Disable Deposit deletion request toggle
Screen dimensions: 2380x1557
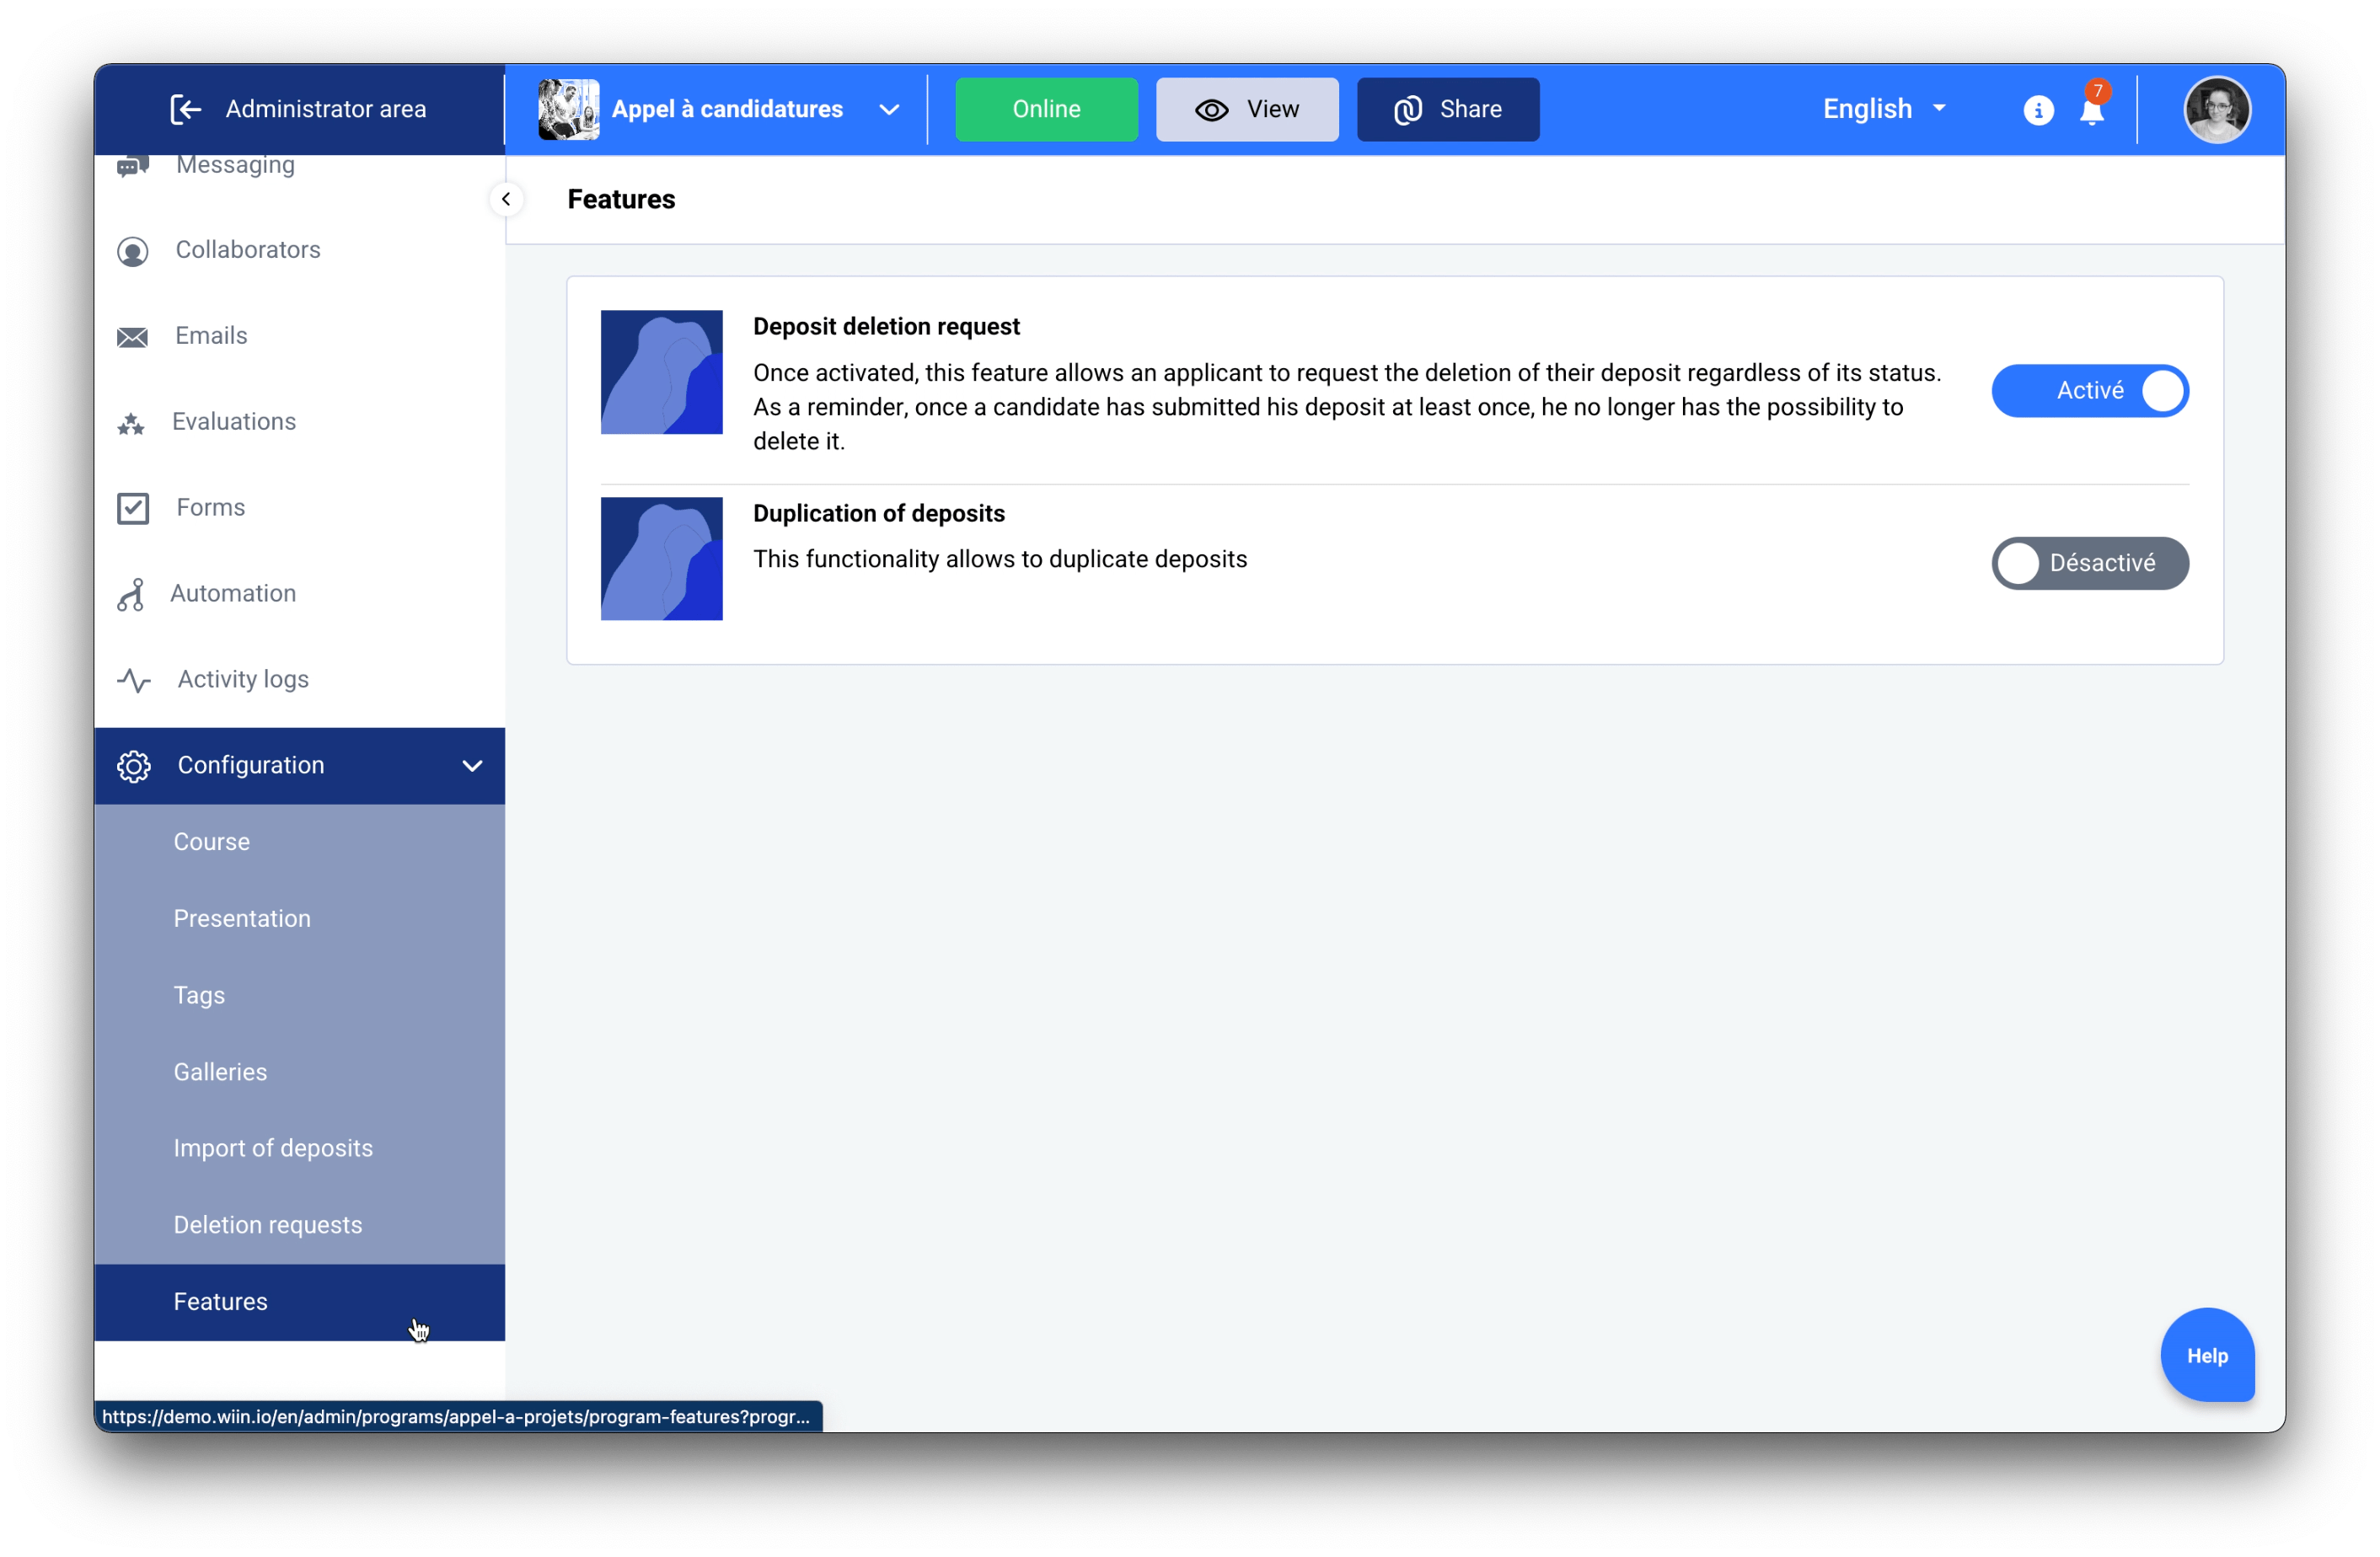point(2089,391)
